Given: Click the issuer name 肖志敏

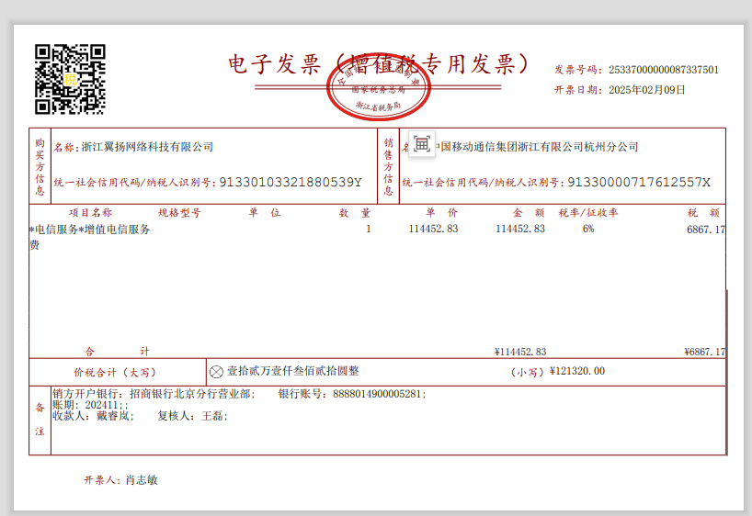Looking at the screenshot, I should 142,480.
